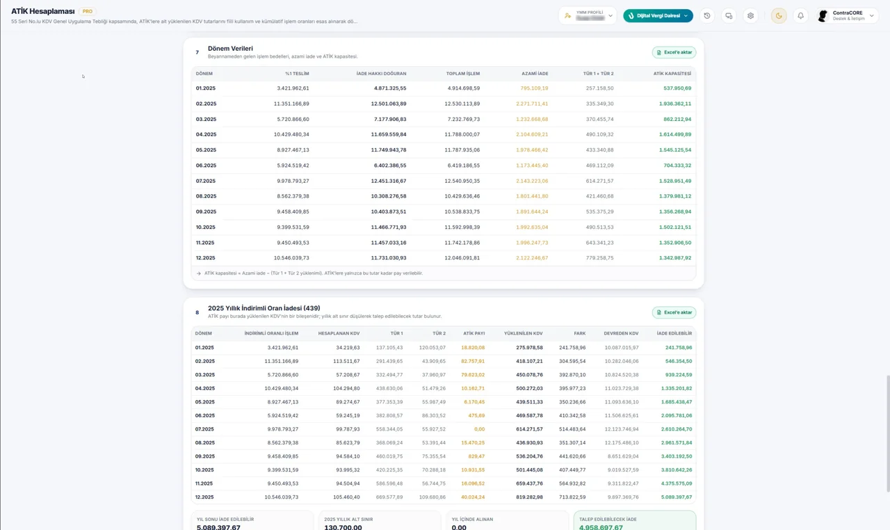Viewport: 890px width, 530px height.
Task: Click tür 1 + tür 2 value 779.258,75
Action: pos(600,258)
